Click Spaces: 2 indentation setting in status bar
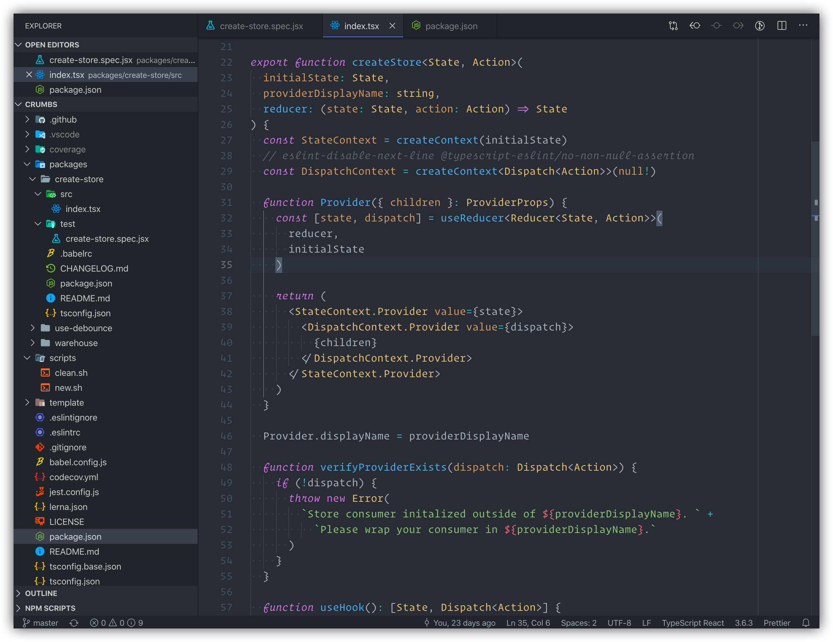The width and height of the screenshot is (833, 642). [x=578, y=623]
